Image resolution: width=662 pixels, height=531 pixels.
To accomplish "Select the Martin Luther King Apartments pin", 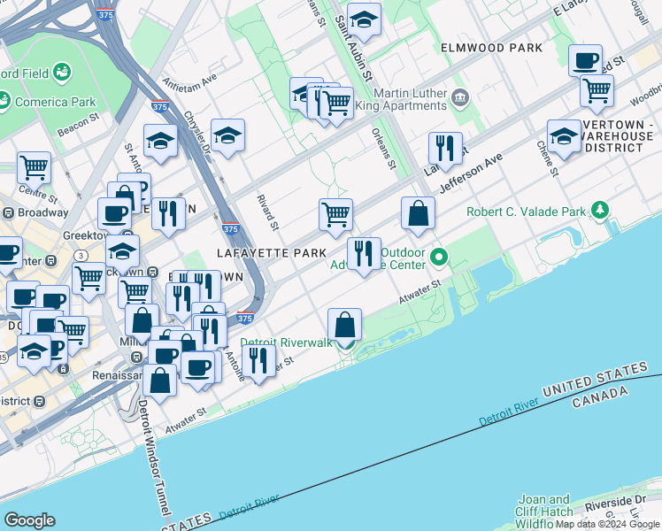I will (460, 96).
